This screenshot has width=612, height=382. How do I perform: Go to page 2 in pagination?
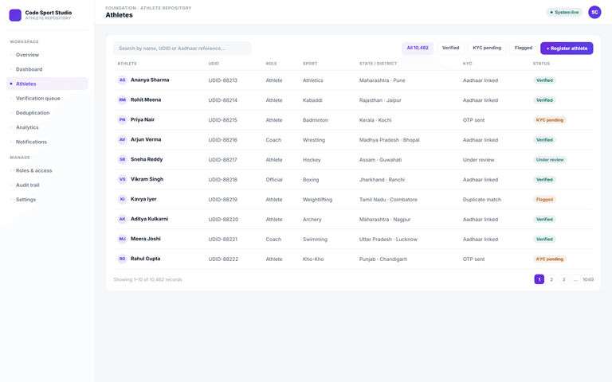551,279
